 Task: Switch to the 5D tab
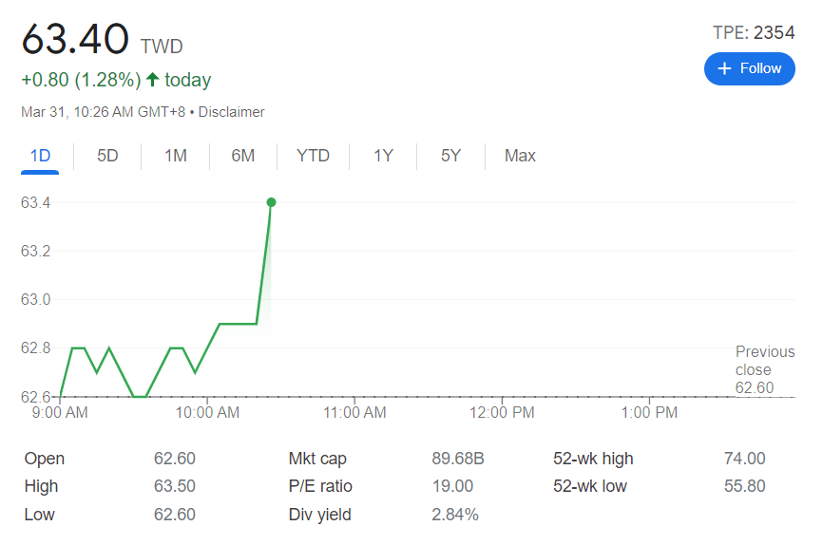tap(107, 156)
